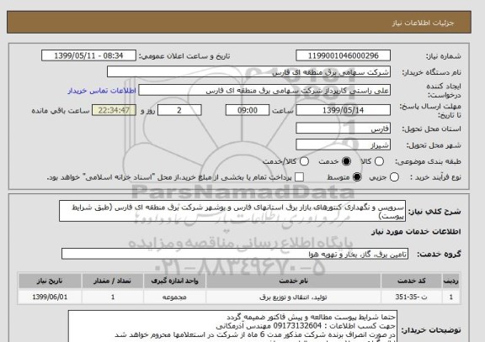Choose the جزیی purchase type radio
Image resolution: width=485 pixels, height=342 pixels.
point(394,177)
